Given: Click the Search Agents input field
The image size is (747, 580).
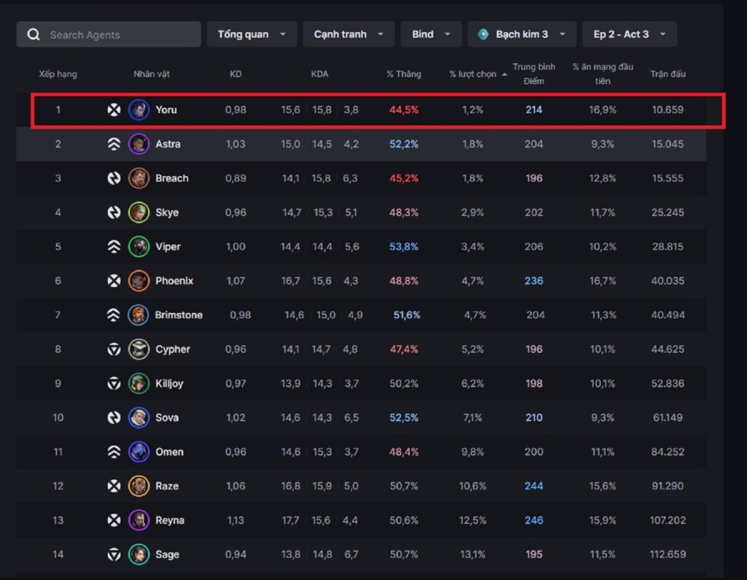Looking at the screenshot, I should pyautogui.click(x=109, y=34).
